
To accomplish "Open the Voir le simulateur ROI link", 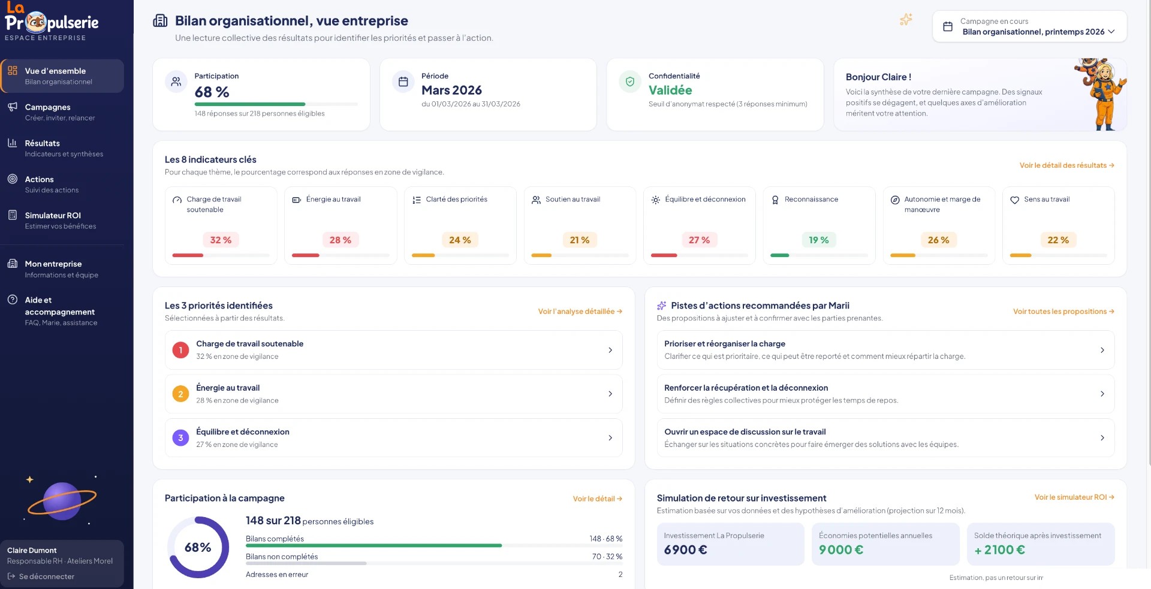I will 1074,497.
